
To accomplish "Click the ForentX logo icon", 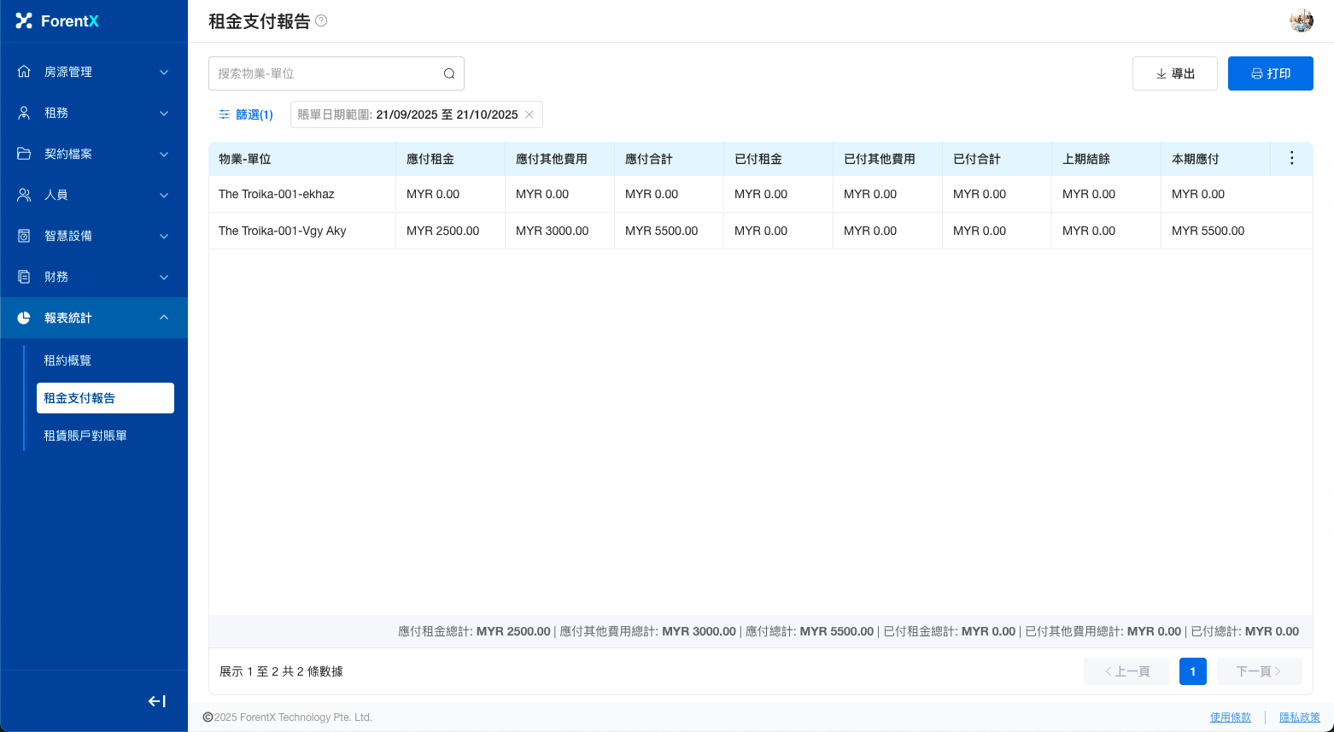I will tap(24, 20).
